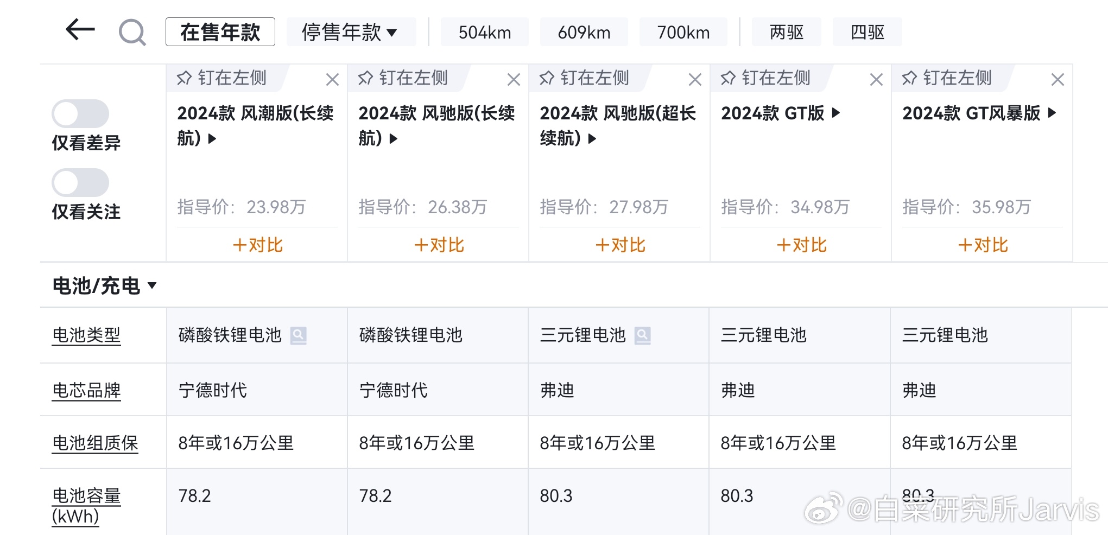Open the 电池类型 term link

[86, 335]
